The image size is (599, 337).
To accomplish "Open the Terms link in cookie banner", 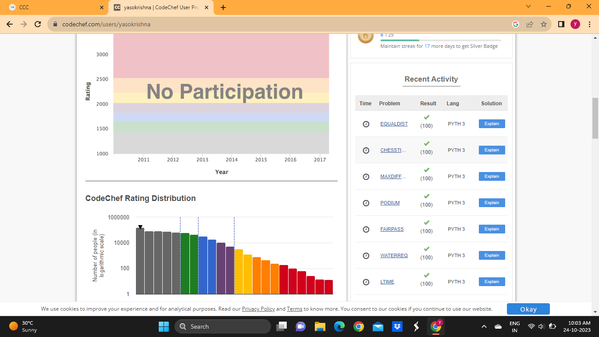I will pyautogui.click(x=294, y=309).
